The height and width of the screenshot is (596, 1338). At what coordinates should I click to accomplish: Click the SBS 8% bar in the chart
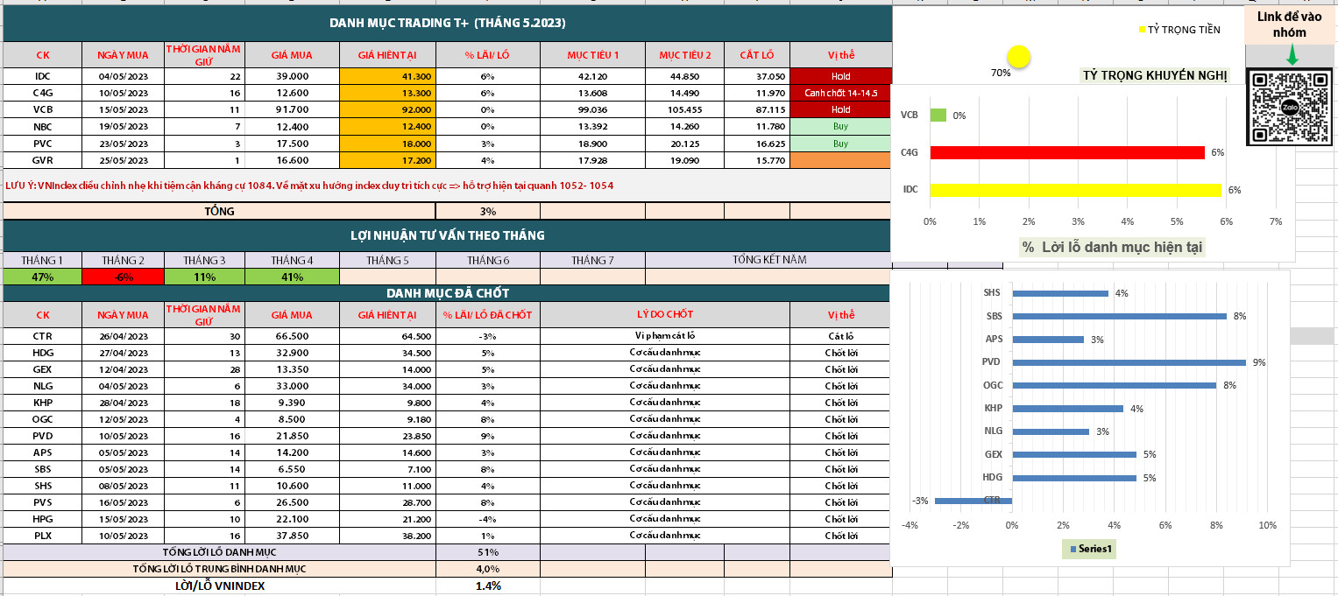click(x=1119, y=316)
